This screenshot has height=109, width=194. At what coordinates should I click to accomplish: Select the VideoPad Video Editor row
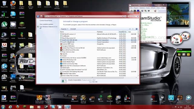coord(98,74)
